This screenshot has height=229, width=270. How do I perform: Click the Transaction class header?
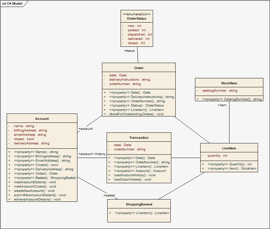(x=139, y=137)
